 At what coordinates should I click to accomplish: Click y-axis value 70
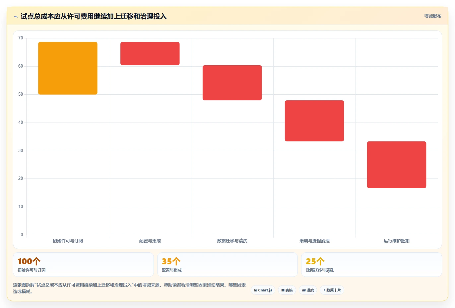21,38
